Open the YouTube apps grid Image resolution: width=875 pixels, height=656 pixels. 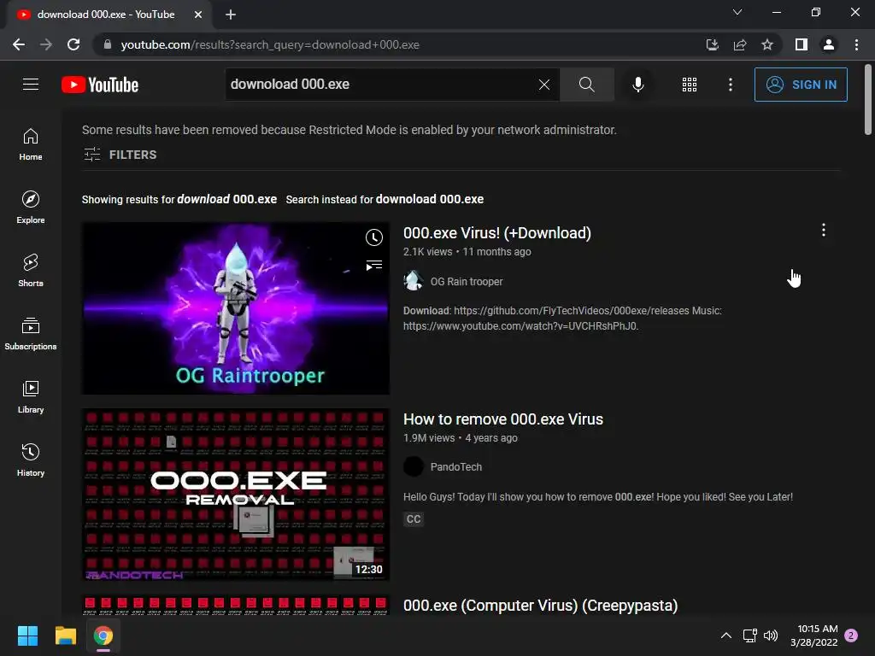690,85
